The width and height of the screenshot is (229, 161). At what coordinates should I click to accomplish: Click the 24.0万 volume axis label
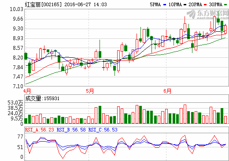(15, 113)
